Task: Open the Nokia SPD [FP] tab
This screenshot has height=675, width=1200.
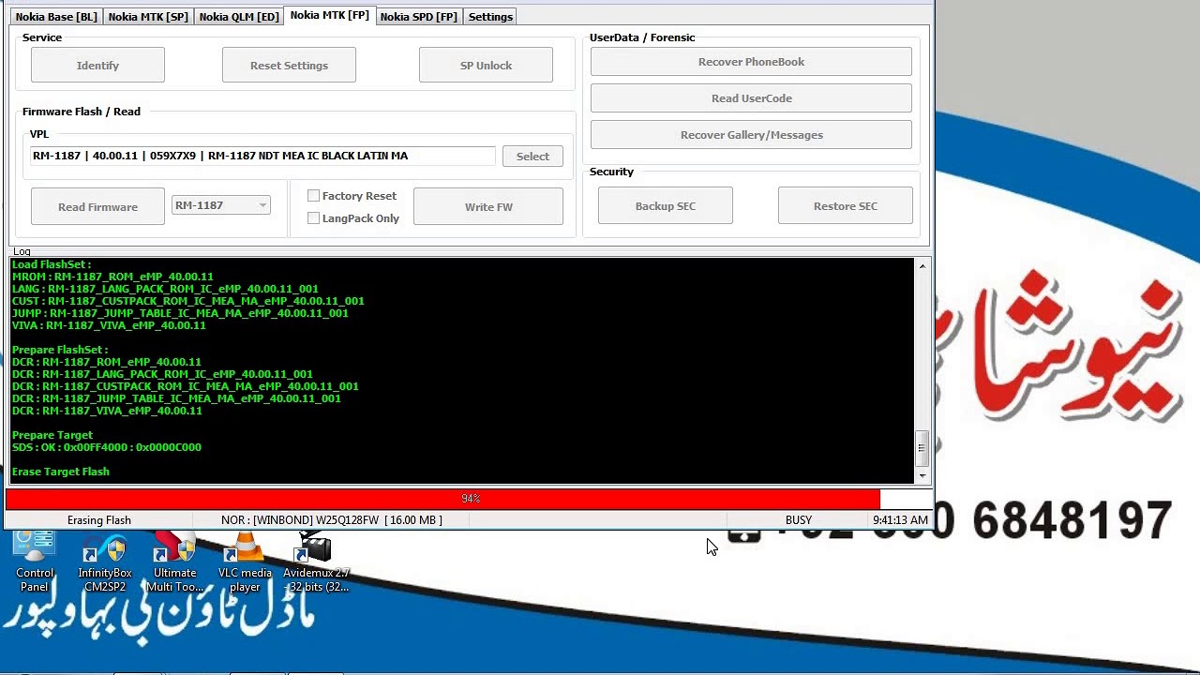Action: tap(419, 17)
